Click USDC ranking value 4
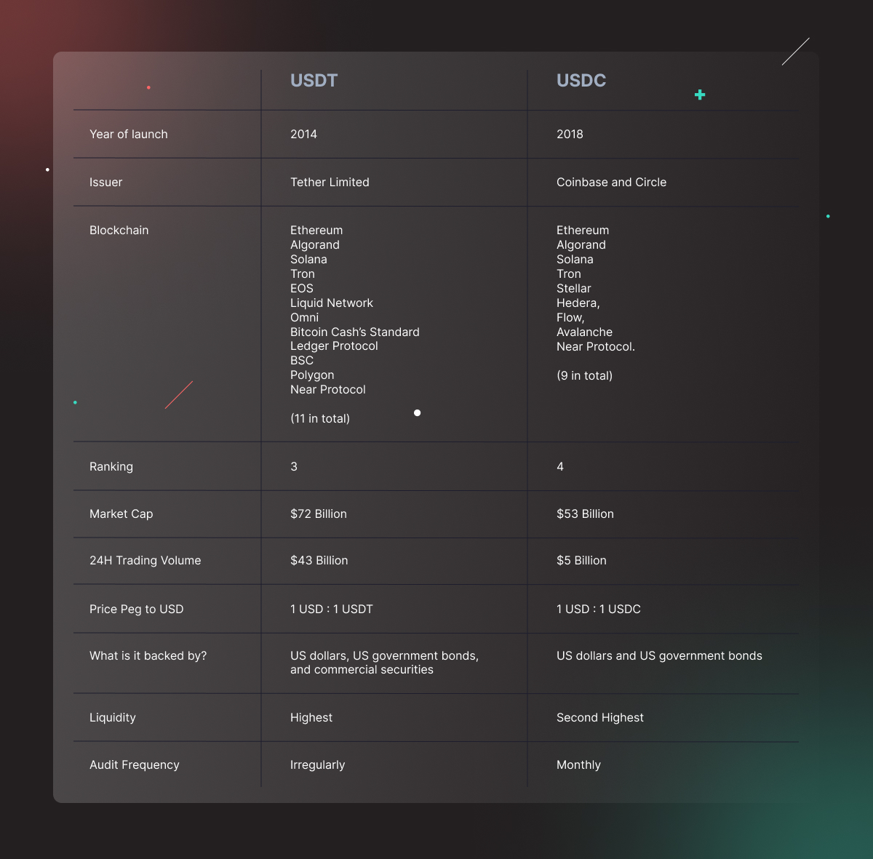 pyautogui.click(x=560, y=466)
